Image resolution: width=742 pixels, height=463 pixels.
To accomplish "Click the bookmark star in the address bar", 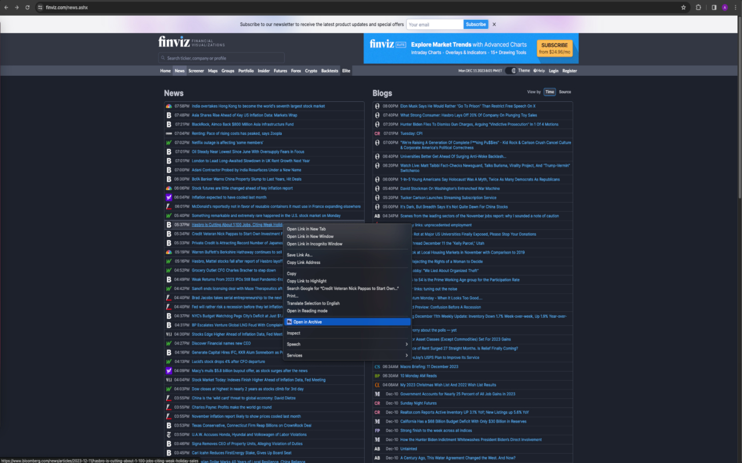I will (x=682, y=8).
